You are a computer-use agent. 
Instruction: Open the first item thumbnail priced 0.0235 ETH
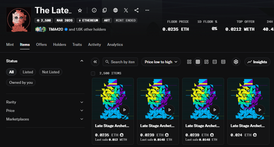tap(113, 99)
